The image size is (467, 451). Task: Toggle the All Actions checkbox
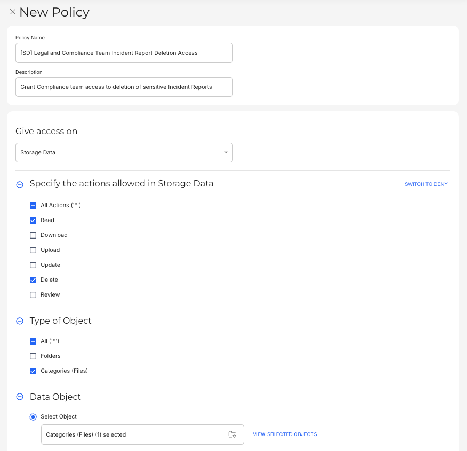pos(33,205)
